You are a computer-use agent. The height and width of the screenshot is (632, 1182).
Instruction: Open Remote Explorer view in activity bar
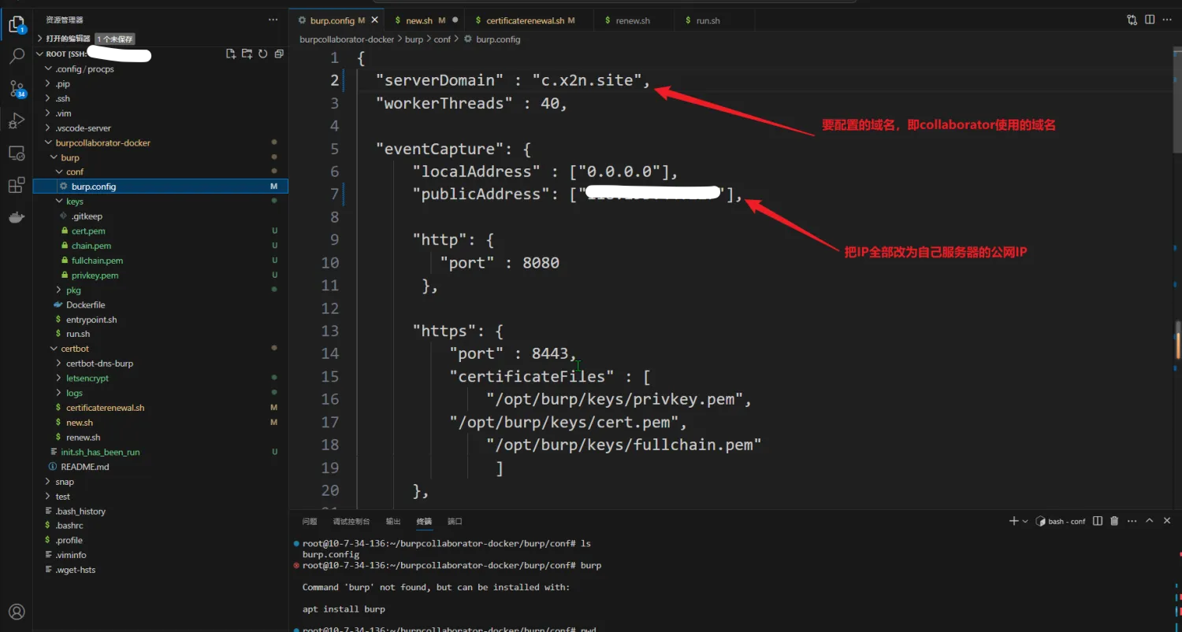[x=17, y=153]
